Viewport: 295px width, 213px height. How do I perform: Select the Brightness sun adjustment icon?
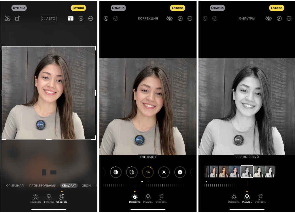[164, 172]
